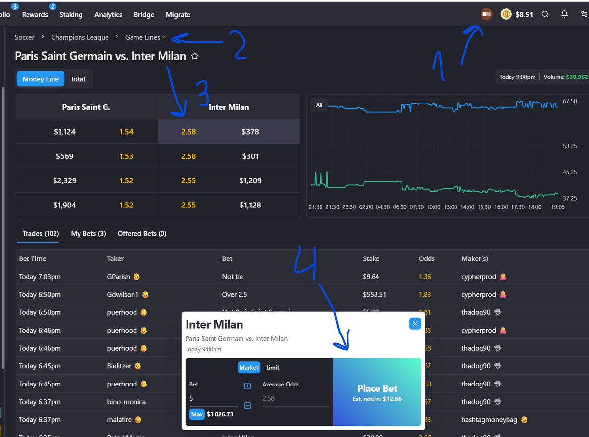Select Paris odds 1.53 with $569

(126, 156)
